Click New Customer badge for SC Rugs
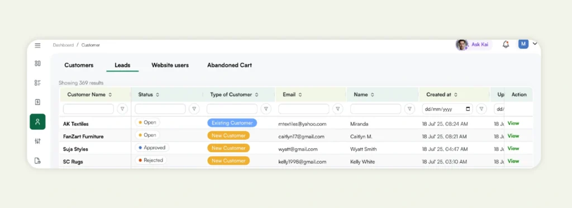Viewport: 572px width, 208px height. 228,160
